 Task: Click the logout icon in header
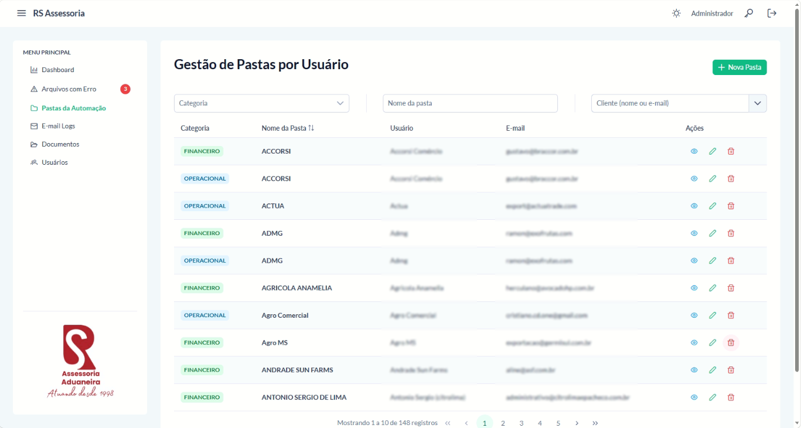pyautogui.click(x=772, y=13)
